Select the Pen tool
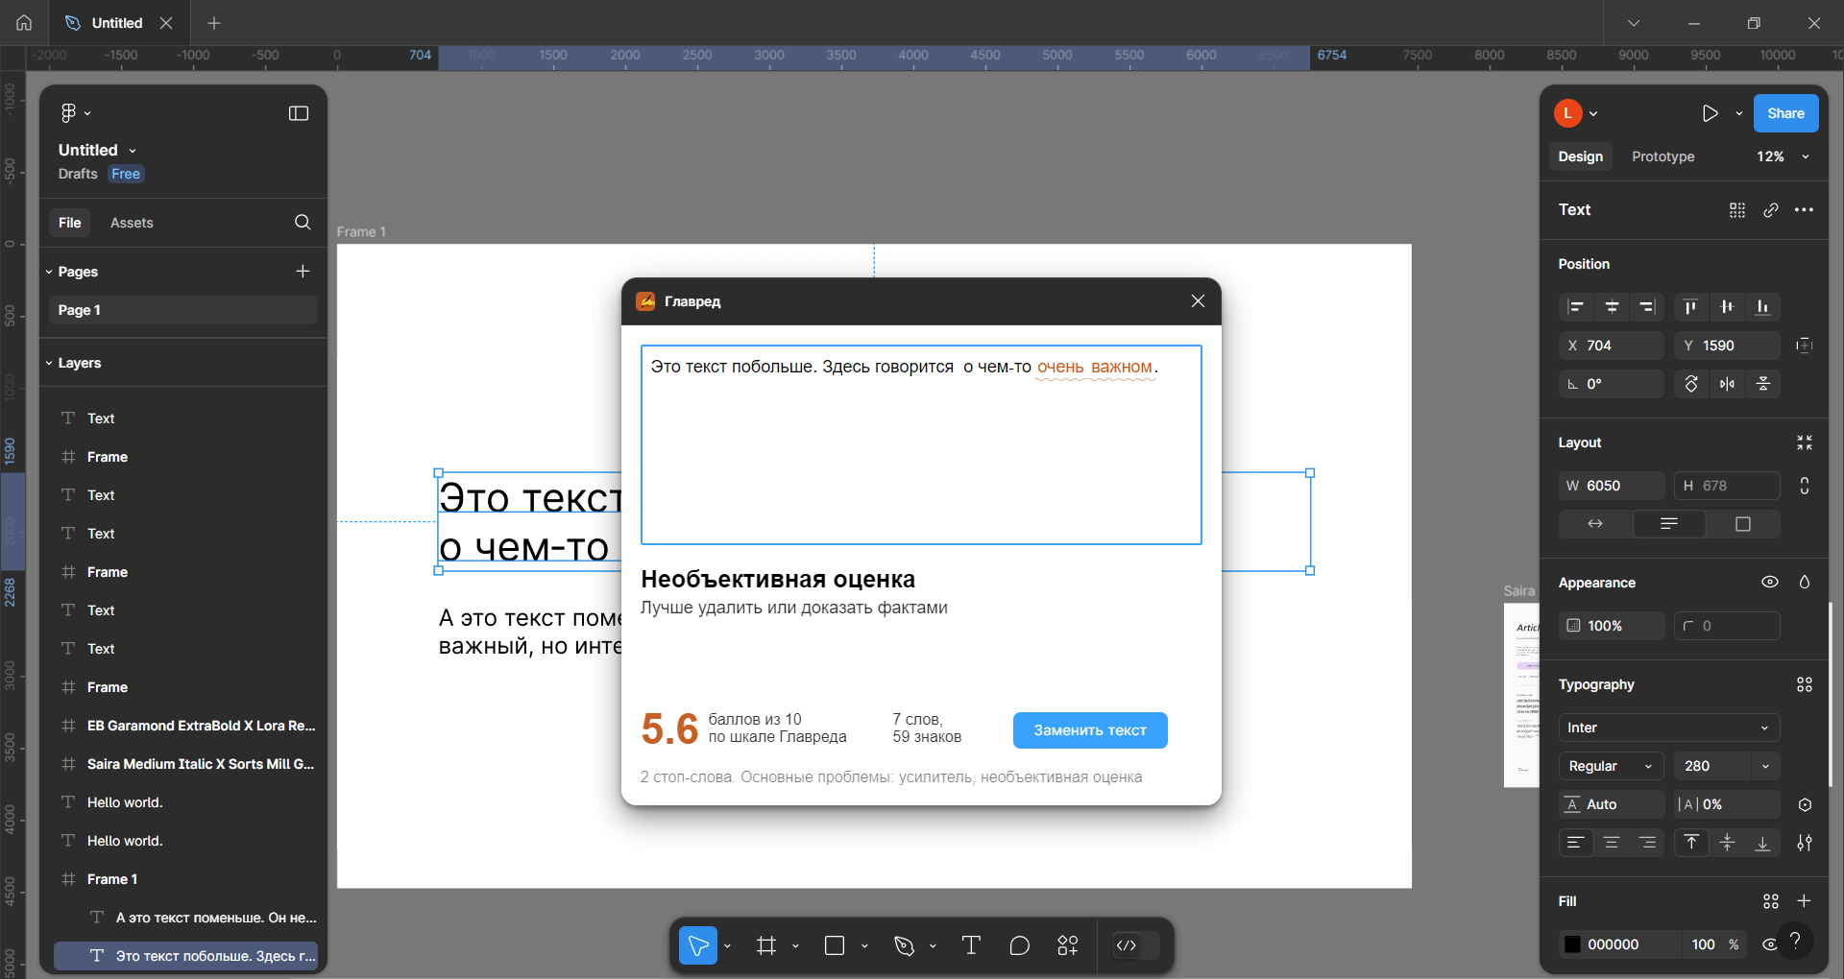The image size is (1844, 979). tap(904, 945)
